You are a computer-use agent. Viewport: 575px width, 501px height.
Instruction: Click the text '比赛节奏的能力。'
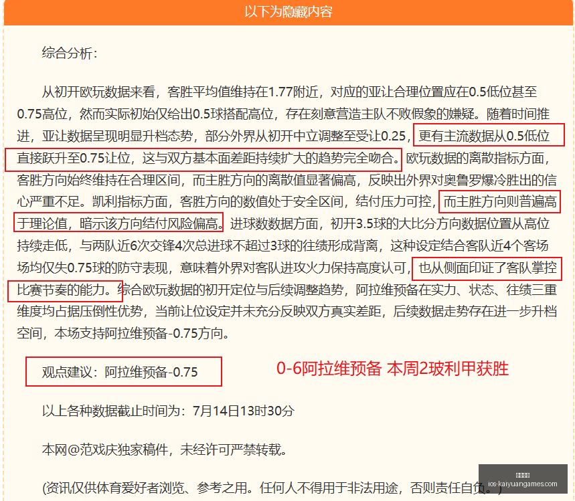pos(64,290)
